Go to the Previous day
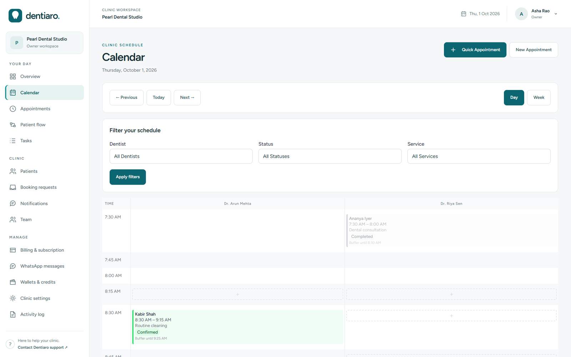The image size is (571, 357). point(127,97)
